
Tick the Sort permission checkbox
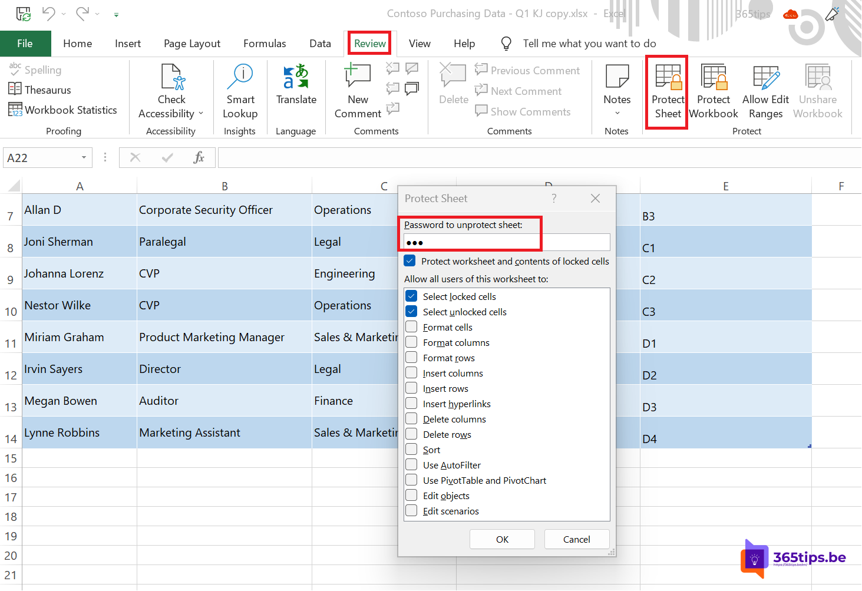click(412, 450)
